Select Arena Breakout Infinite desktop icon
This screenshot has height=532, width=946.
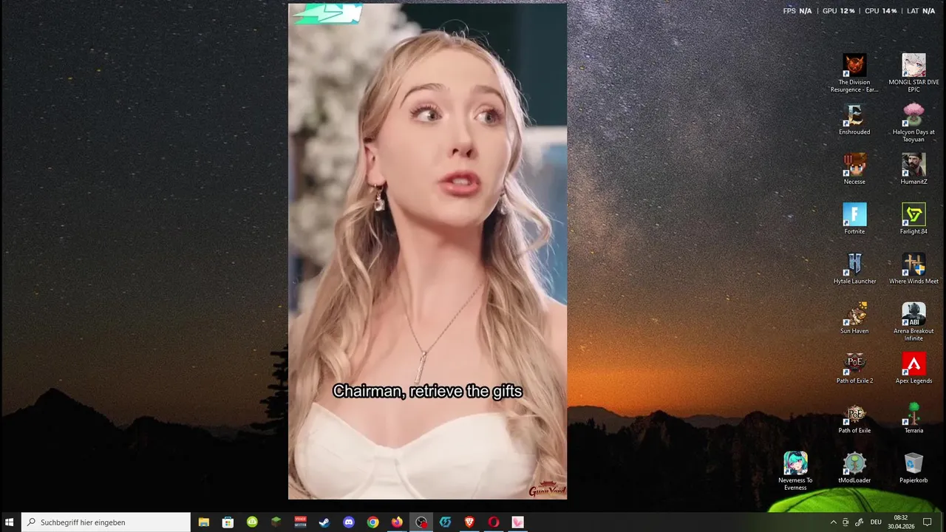pos(913,322)
